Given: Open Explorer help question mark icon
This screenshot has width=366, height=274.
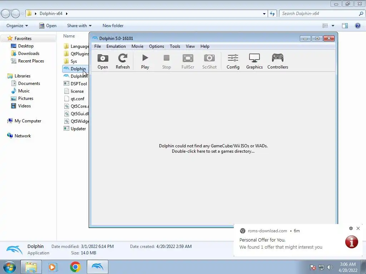Looking at the screenshot, I should 357,26.
